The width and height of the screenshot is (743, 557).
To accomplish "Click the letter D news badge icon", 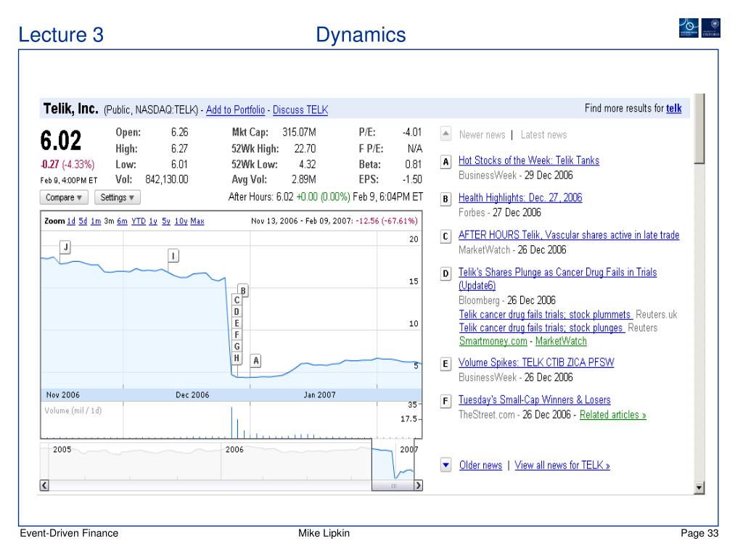I will tap(446, 273).
